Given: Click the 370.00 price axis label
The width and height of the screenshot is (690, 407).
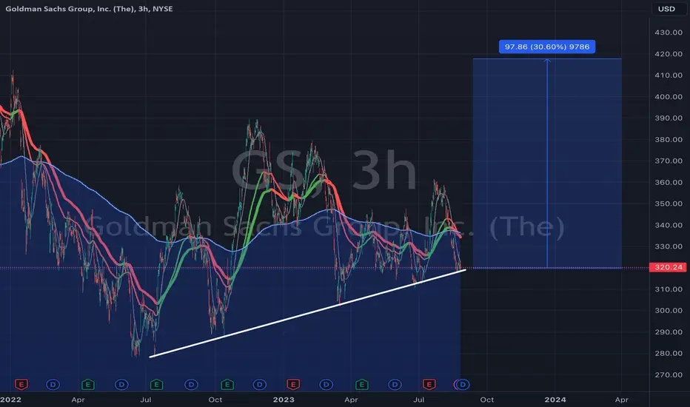Looking at the screenshot, I should pyautogui.click(x=669, y=161).
